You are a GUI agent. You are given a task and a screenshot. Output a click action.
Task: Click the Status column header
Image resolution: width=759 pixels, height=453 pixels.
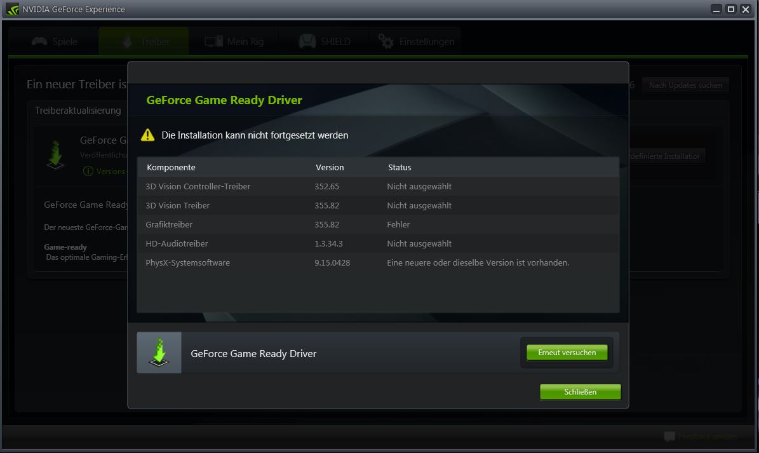(x=400, y=168)
